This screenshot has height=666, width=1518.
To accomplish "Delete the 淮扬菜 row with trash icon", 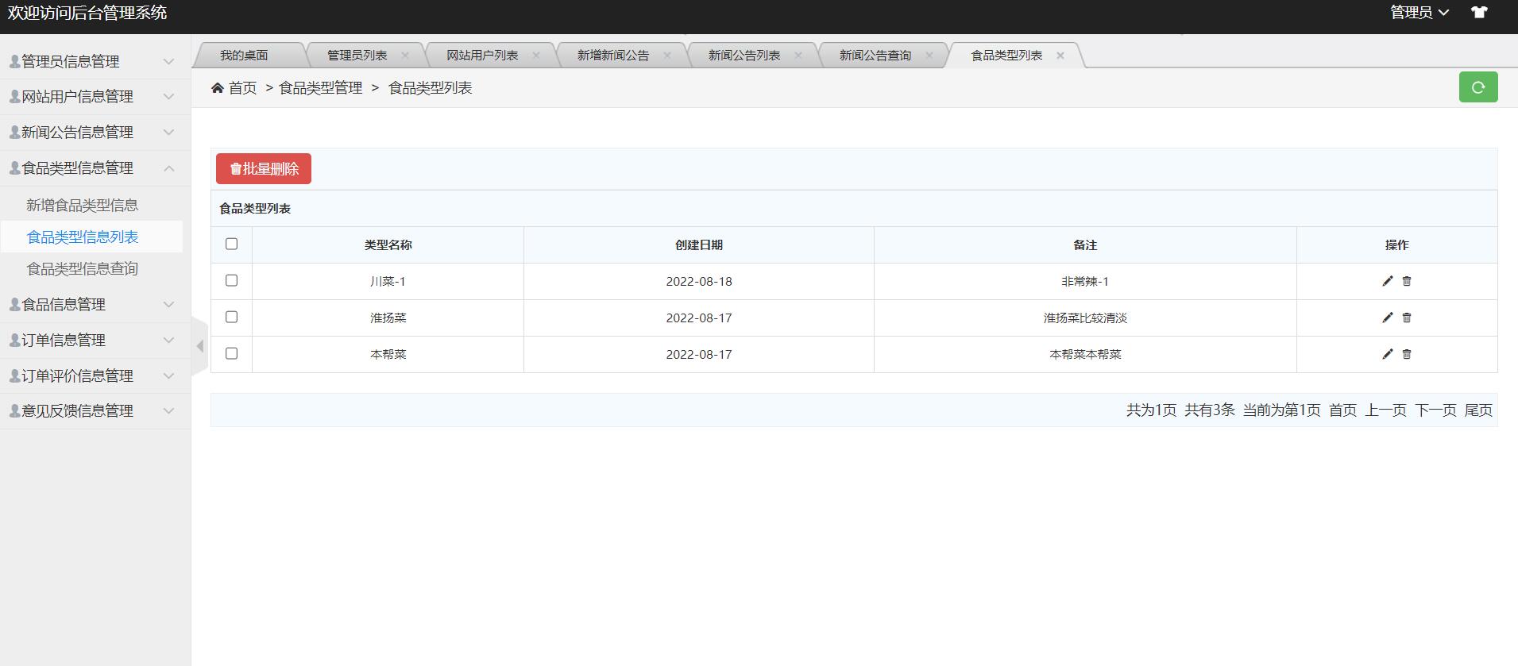I will [1407, 318].
